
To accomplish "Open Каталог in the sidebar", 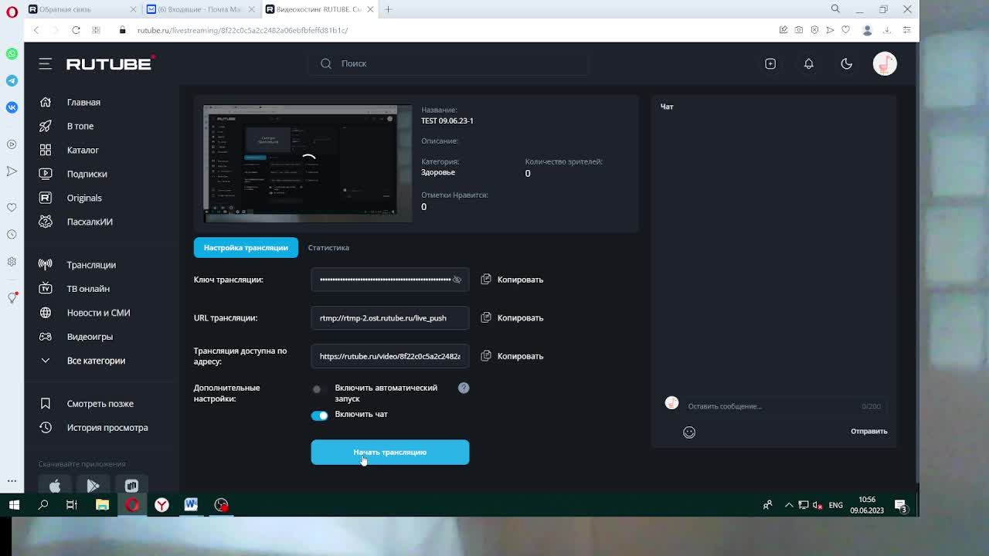I will pyautogui.click(x=83, y=150).
